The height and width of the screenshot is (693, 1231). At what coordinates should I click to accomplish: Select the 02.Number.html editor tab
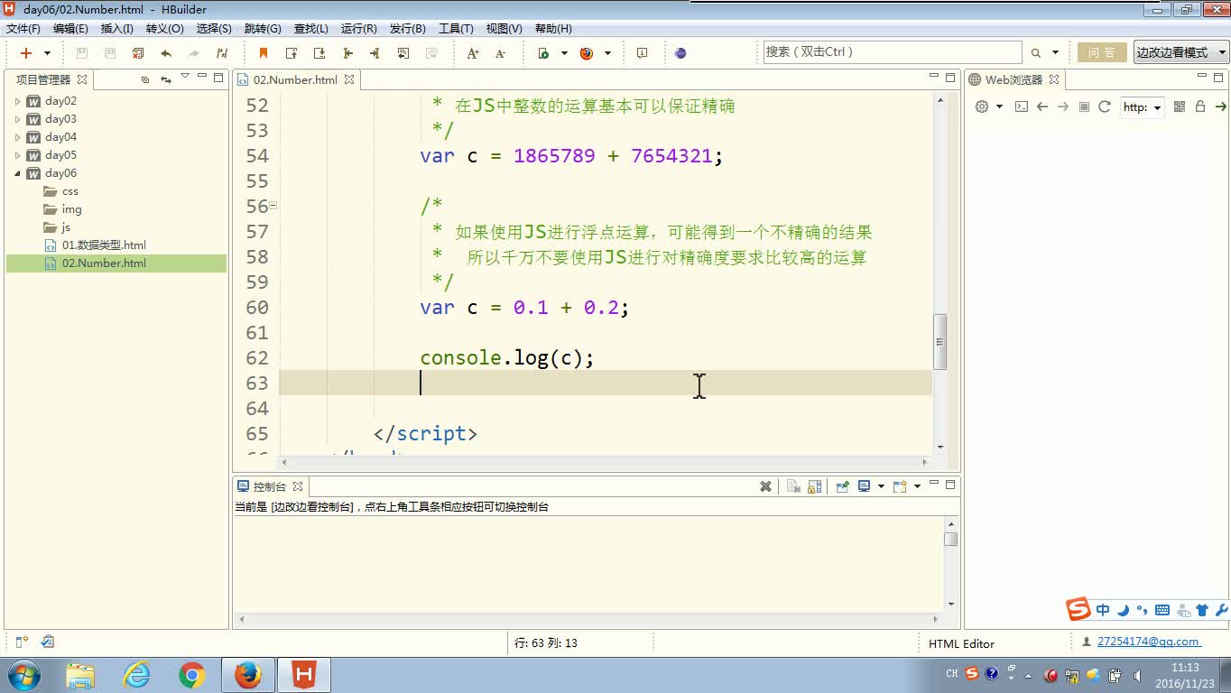(x=295, y=79)
